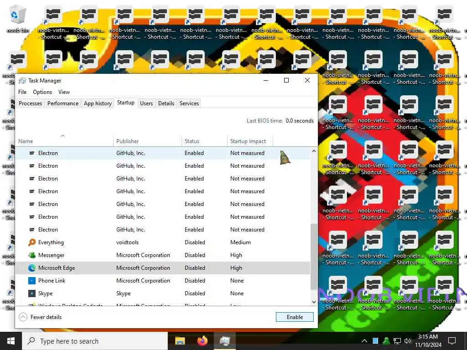Click the Task Manager taskbar icon
The height and width of the screenshot is (350, 467).
tap(224, 341)
